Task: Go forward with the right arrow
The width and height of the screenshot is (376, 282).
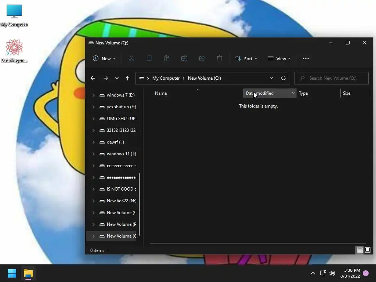Action: click(105, 78)
